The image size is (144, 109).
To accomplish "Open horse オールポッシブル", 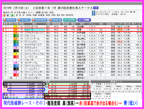I will click(33, 75).
